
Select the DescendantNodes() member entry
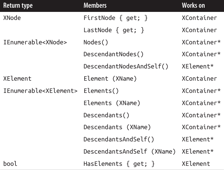pos(114,55)
